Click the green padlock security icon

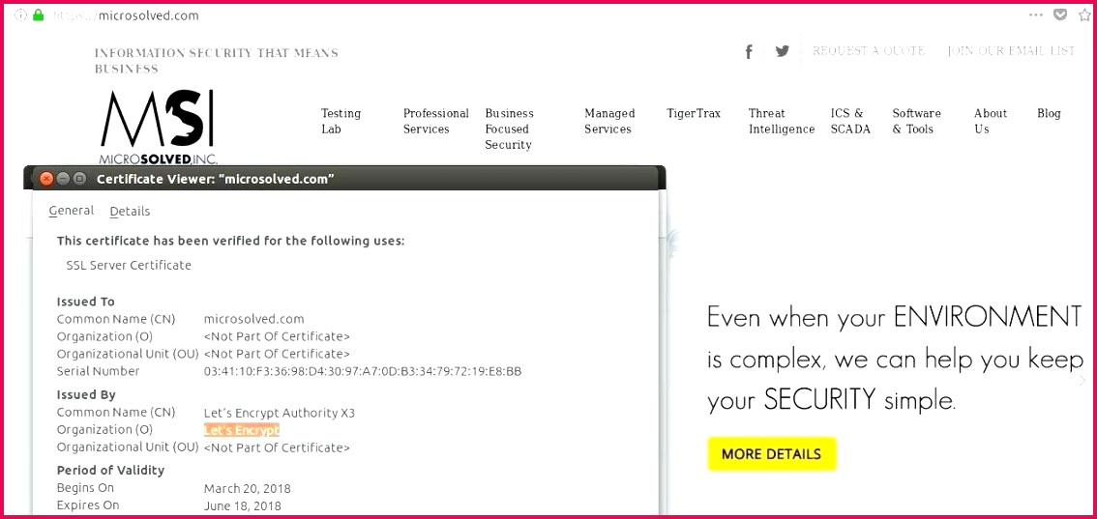pyautogui.click(x=39, y=14)
